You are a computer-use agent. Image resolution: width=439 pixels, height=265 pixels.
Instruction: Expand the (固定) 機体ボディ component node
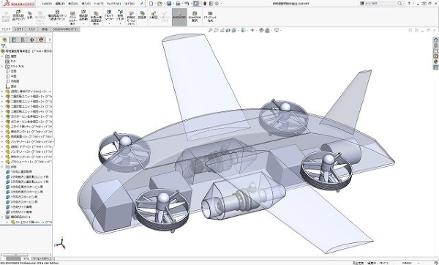(2, 92)
